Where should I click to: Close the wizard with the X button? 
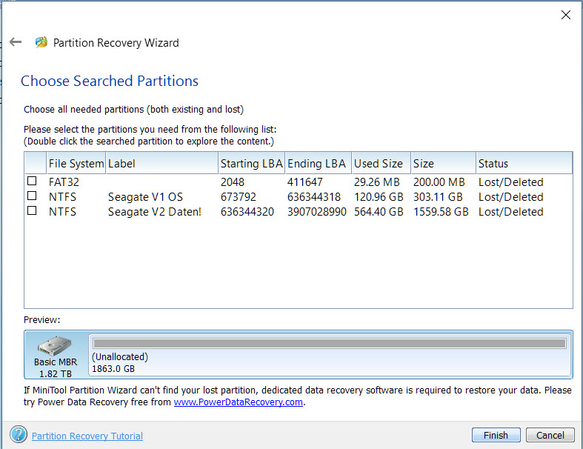click(565, 15)
